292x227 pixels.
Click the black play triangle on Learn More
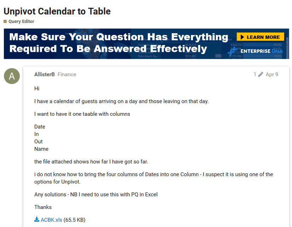click(x=242, y=37)
